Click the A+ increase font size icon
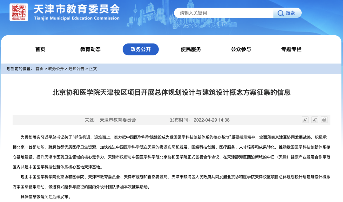343x202 pixels. coord(314,120)
